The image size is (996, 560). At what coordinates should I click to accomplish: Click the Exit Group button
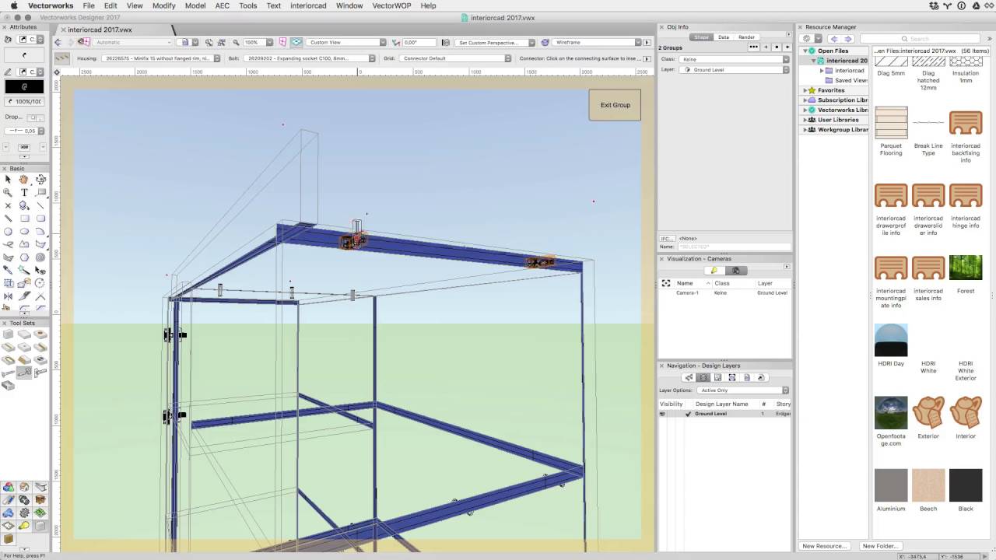click(615, 105)
